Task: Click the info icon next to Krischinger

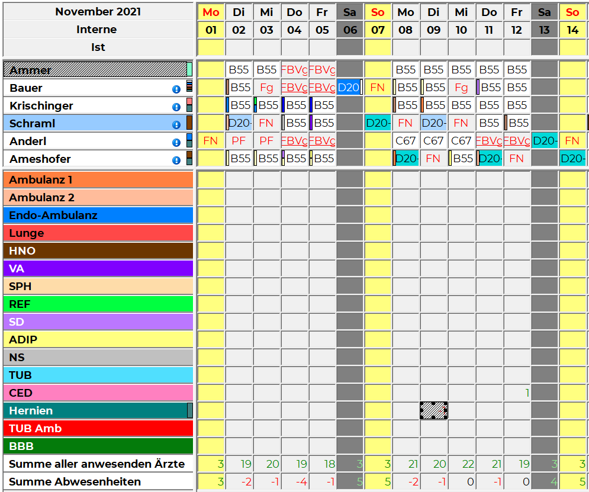Action: coord(176,107)
